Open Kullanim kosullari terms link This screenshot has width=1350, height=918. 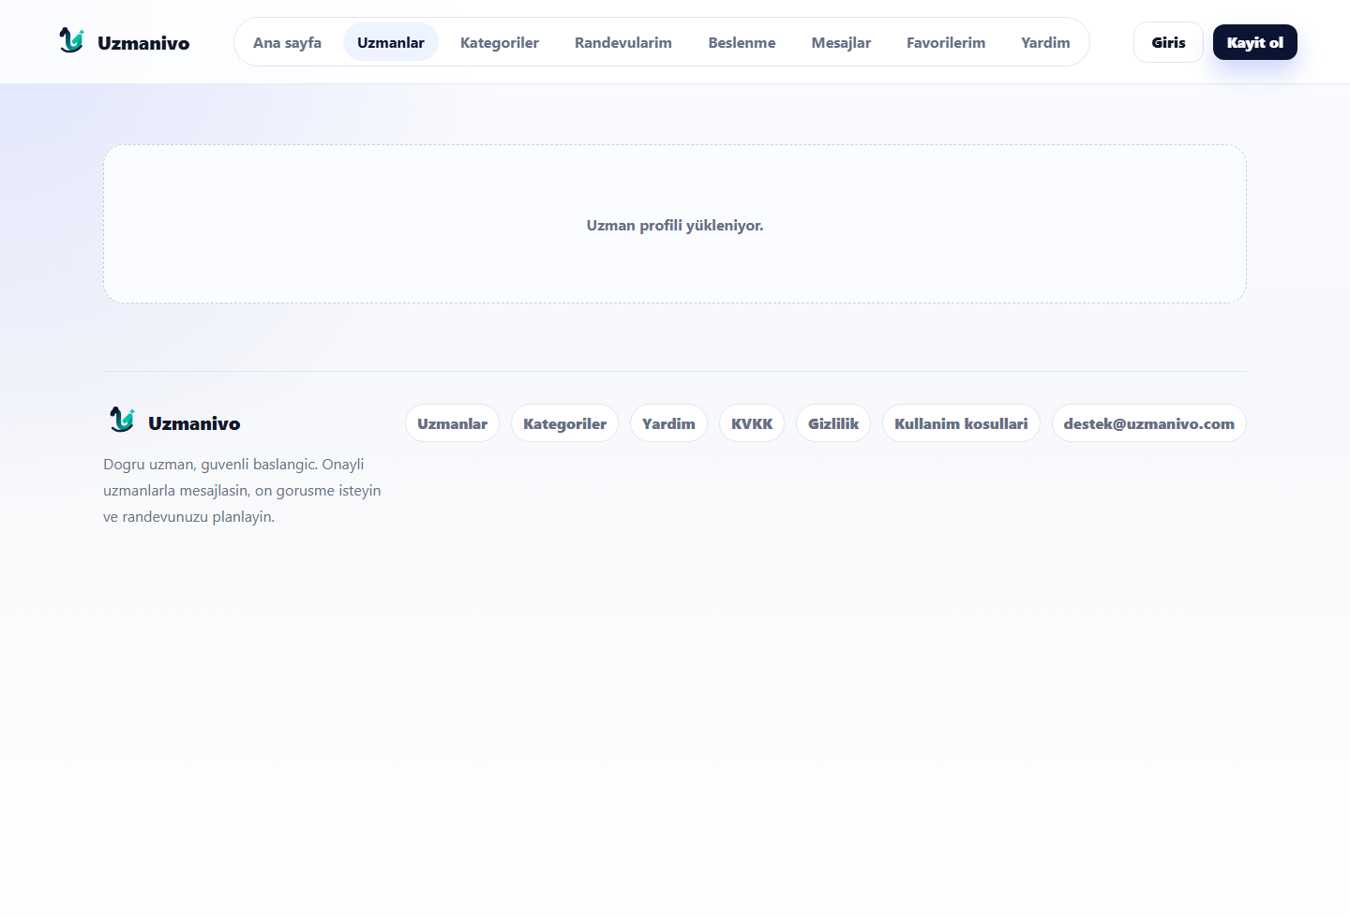(961, 423)
